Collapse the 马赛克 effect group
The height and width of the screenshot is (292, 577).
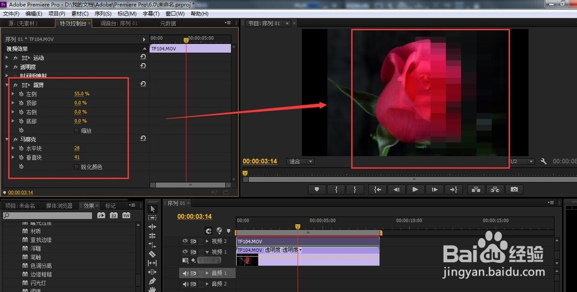(7, 139)
